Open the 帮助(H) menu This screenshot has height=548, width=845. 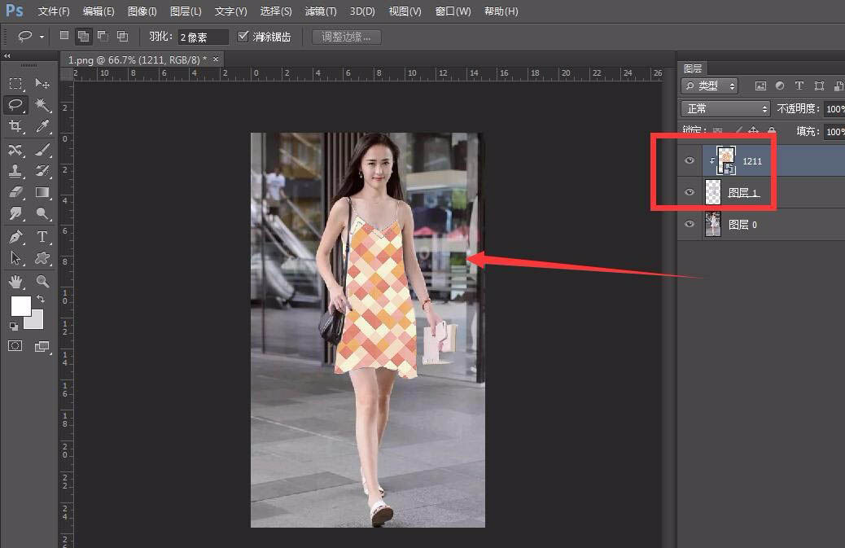pyautogui.click(x=501, y=11)
